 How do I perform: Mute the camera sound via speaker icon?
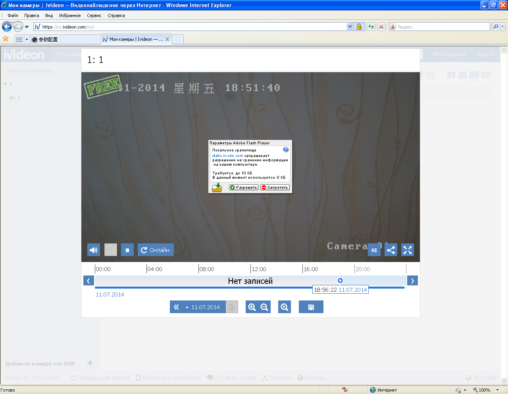click(94, 250)
